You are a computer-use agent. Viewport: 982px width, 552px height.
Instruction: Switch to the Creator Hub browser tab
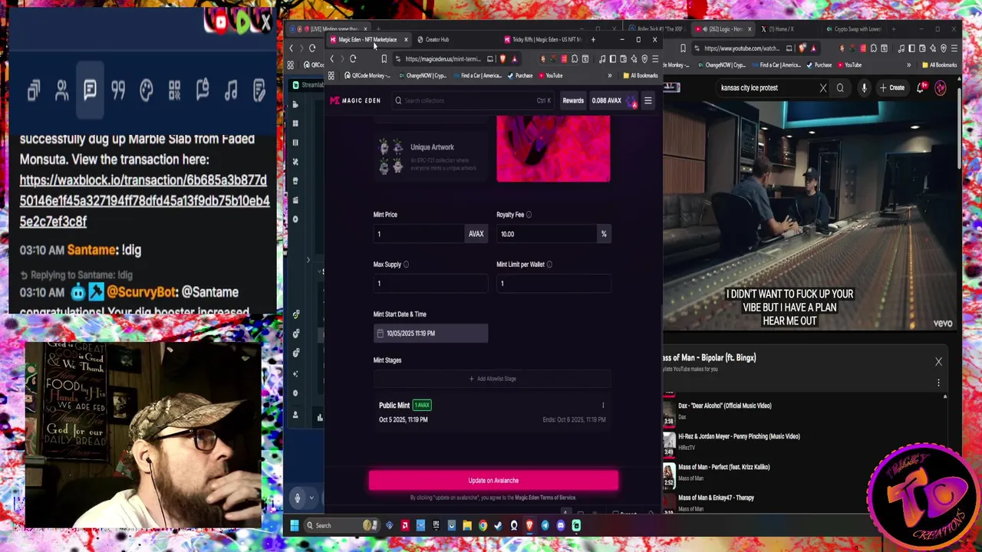click(x=437, y=40)
